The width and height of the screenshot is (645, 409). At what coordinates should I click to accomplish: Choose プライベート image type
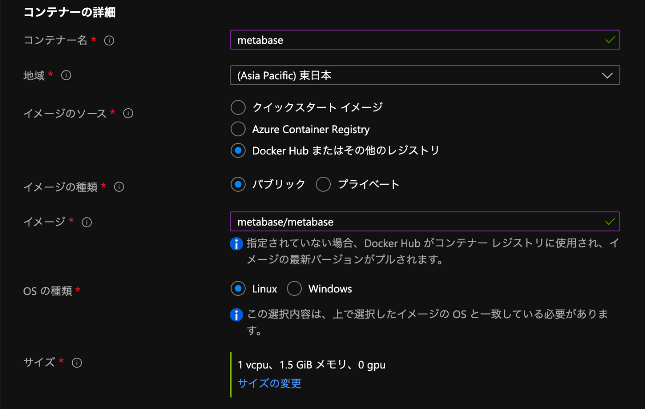[x=323, y=185]
